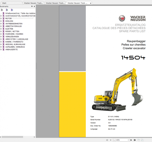Expand the ANTRIEBSEINHEITEN bookmark node
This screenshot has height=142, width=152.
[x=1, y=23]
